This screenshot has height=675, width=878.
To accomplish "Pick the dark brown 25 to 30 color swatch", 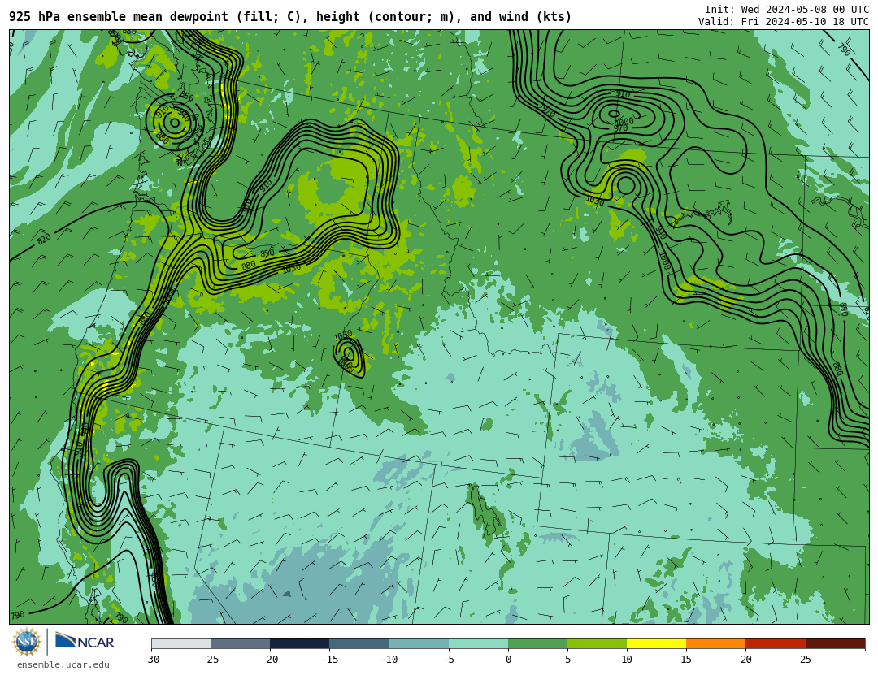I will tap(835, 643).
